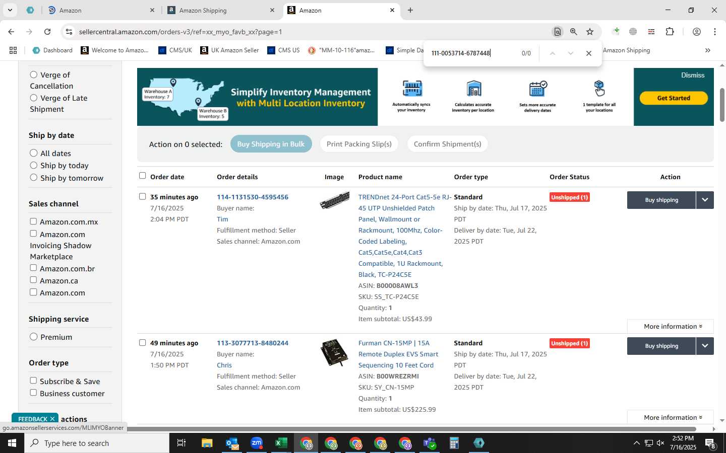The height and width of the screenshot is (453, 726).
Task: Open Windows Start menu
Action: [x=12, y=443]
